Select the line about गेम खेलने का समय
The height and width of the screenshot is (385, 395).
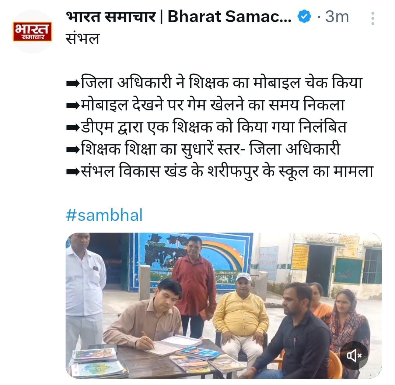coord(206,105)
